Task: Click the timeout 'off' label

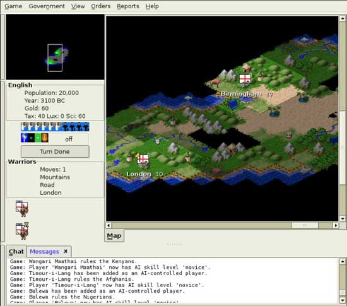Action: [x=69, y=139]
